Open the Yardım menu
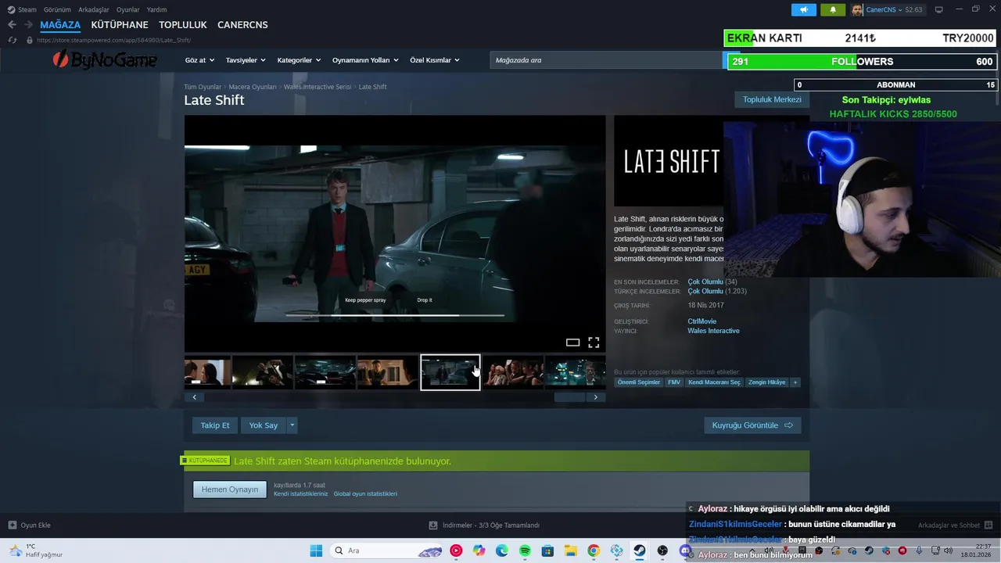Image resolution: width=1001 pixels, height=563 pixels. [x=156, y=9]
